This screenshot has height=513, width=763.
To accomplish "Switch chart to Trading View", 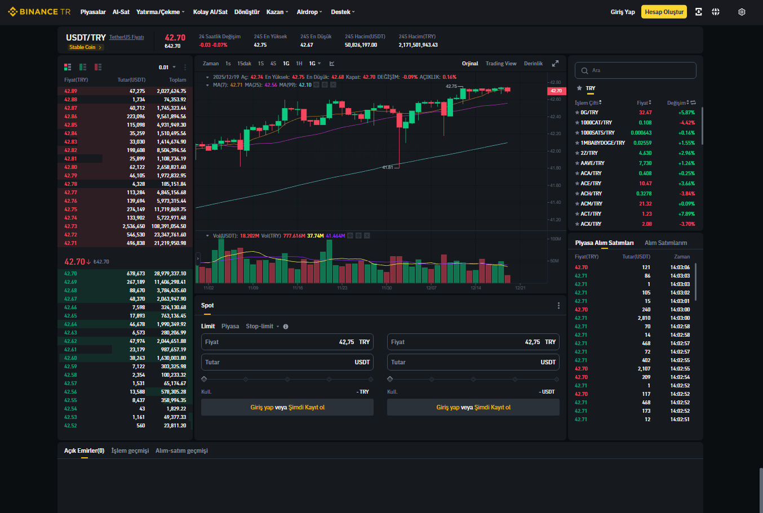I will [x=501, y=64].
